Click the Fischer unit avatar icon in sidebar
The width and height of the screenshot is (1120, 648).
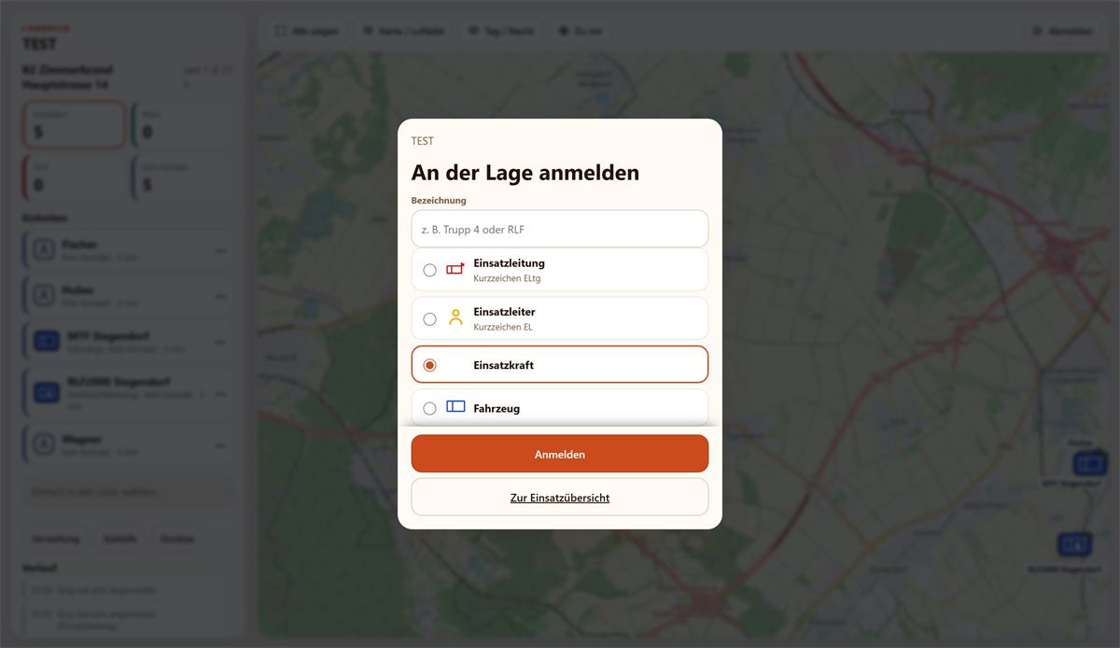tap(44, 249)
